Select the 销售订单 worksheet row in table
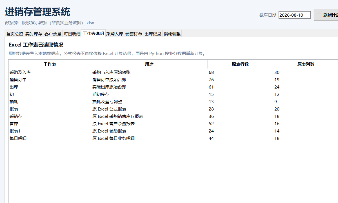338x203 pixels. click(173, 80)
